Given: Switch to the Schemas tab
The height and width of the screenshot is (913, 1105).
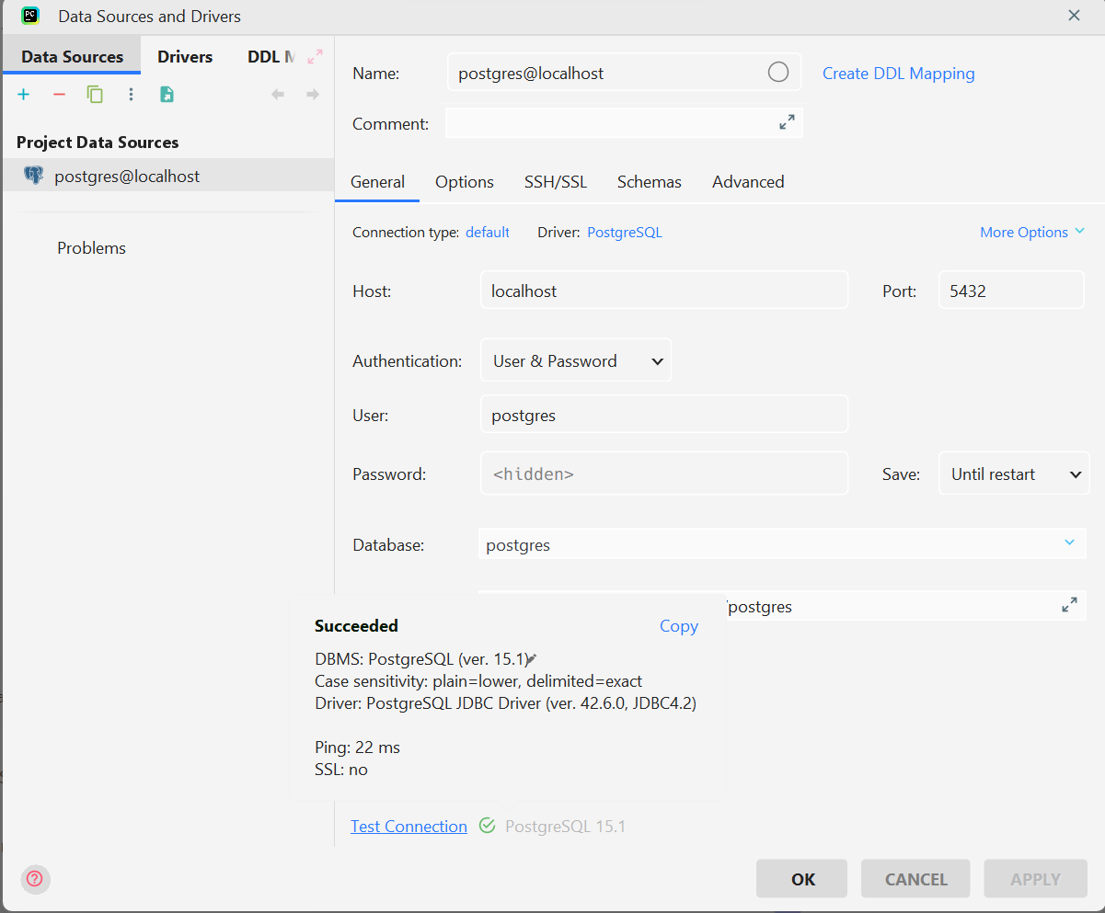Looking at the screenshot, I should [x=650, y=182].
